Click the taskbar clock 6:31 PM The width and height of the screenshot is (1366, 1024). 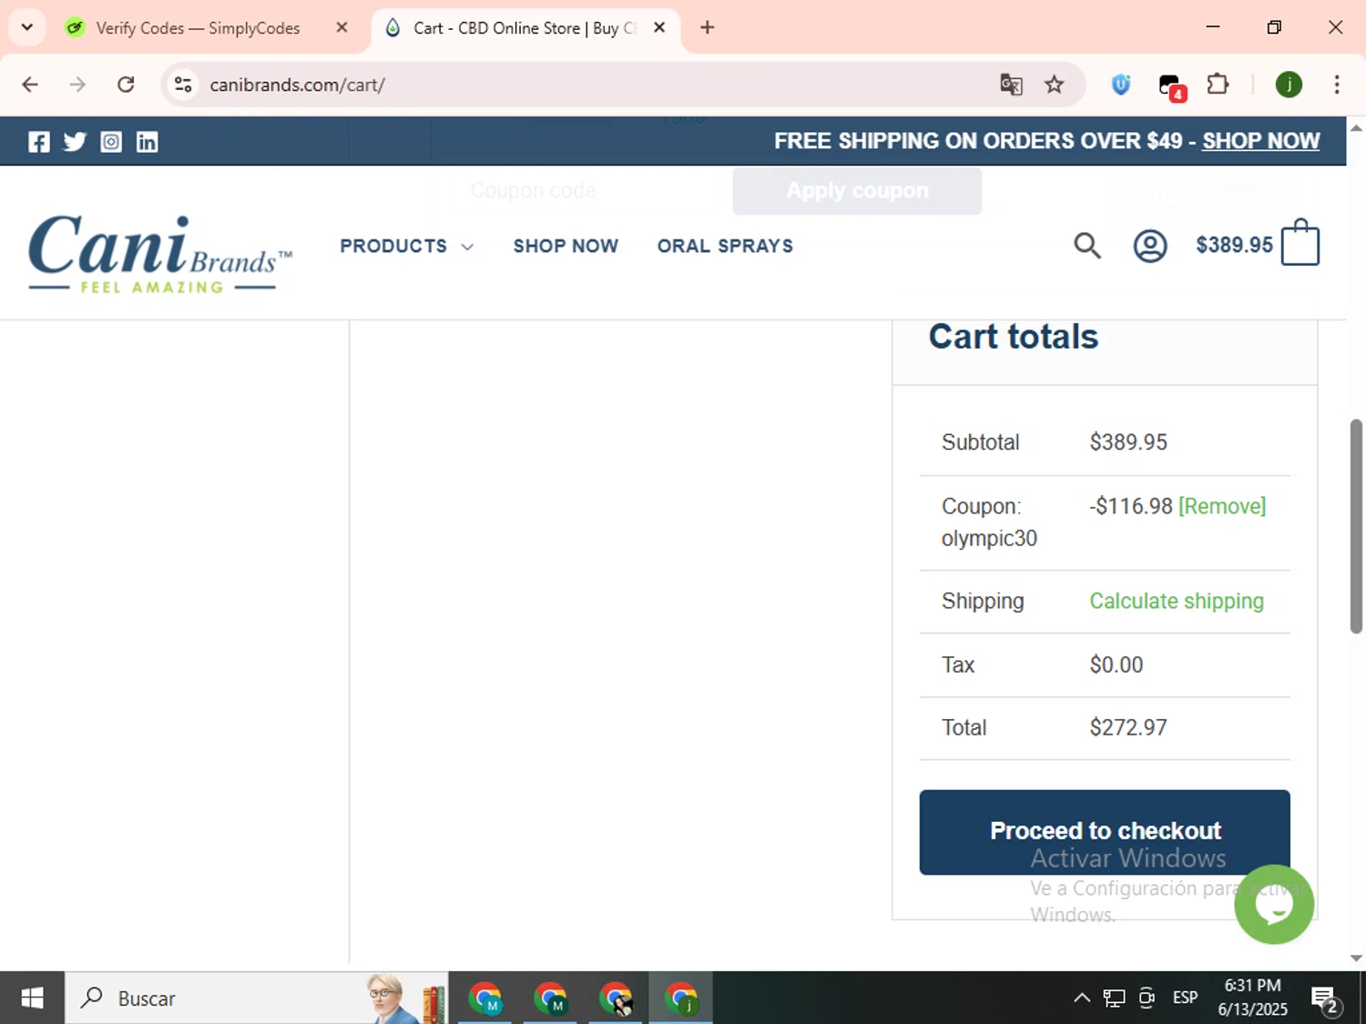[x=1252, y=986]
